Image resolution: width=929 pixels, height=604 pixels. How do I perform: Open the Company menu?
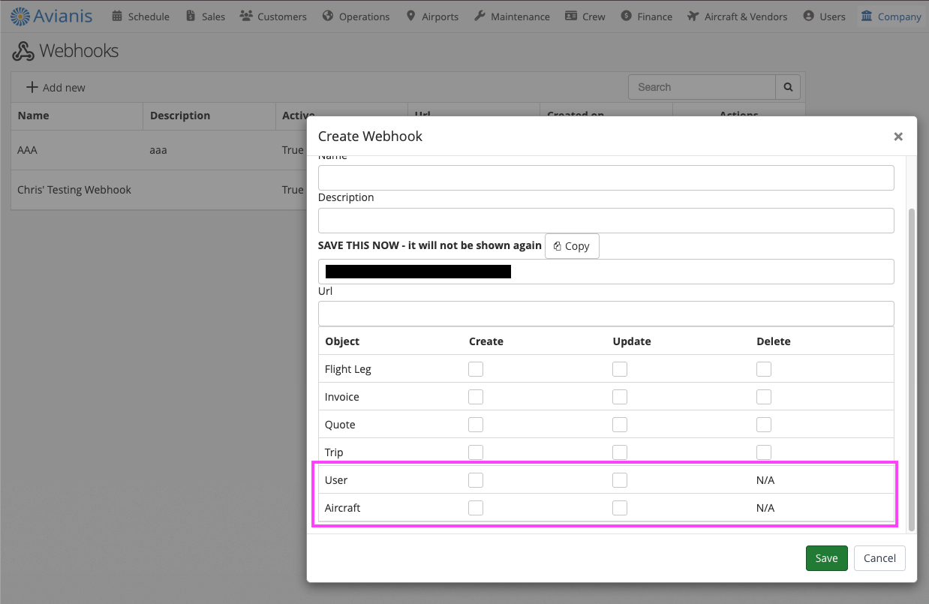[x=891, y=17]
